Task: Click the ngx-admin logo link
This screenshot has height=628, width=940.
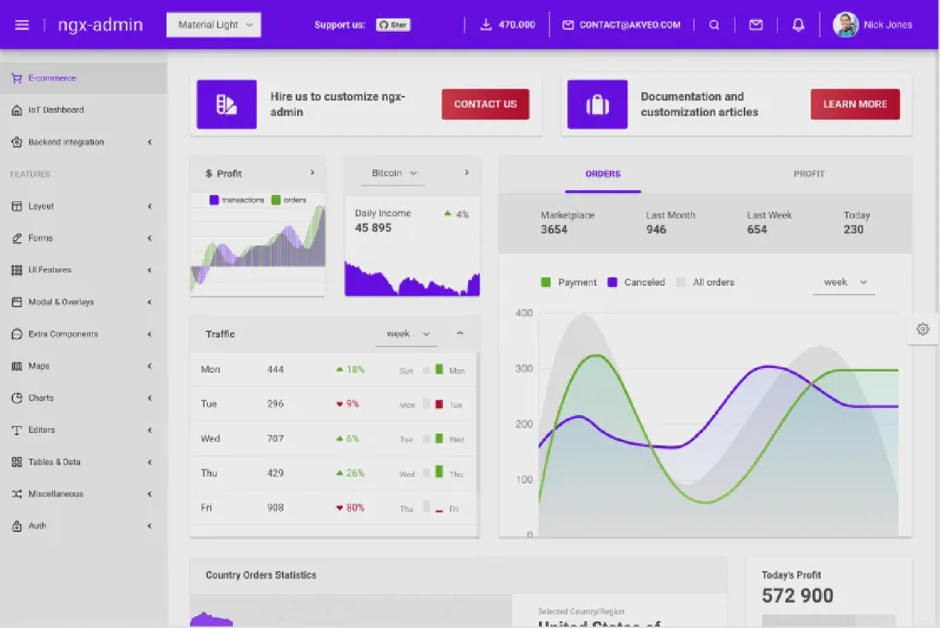Action: [100, 25]
